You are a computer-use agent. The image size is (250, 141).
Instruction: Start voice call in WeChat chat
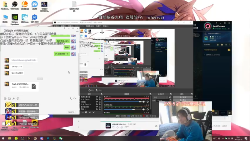71,98
